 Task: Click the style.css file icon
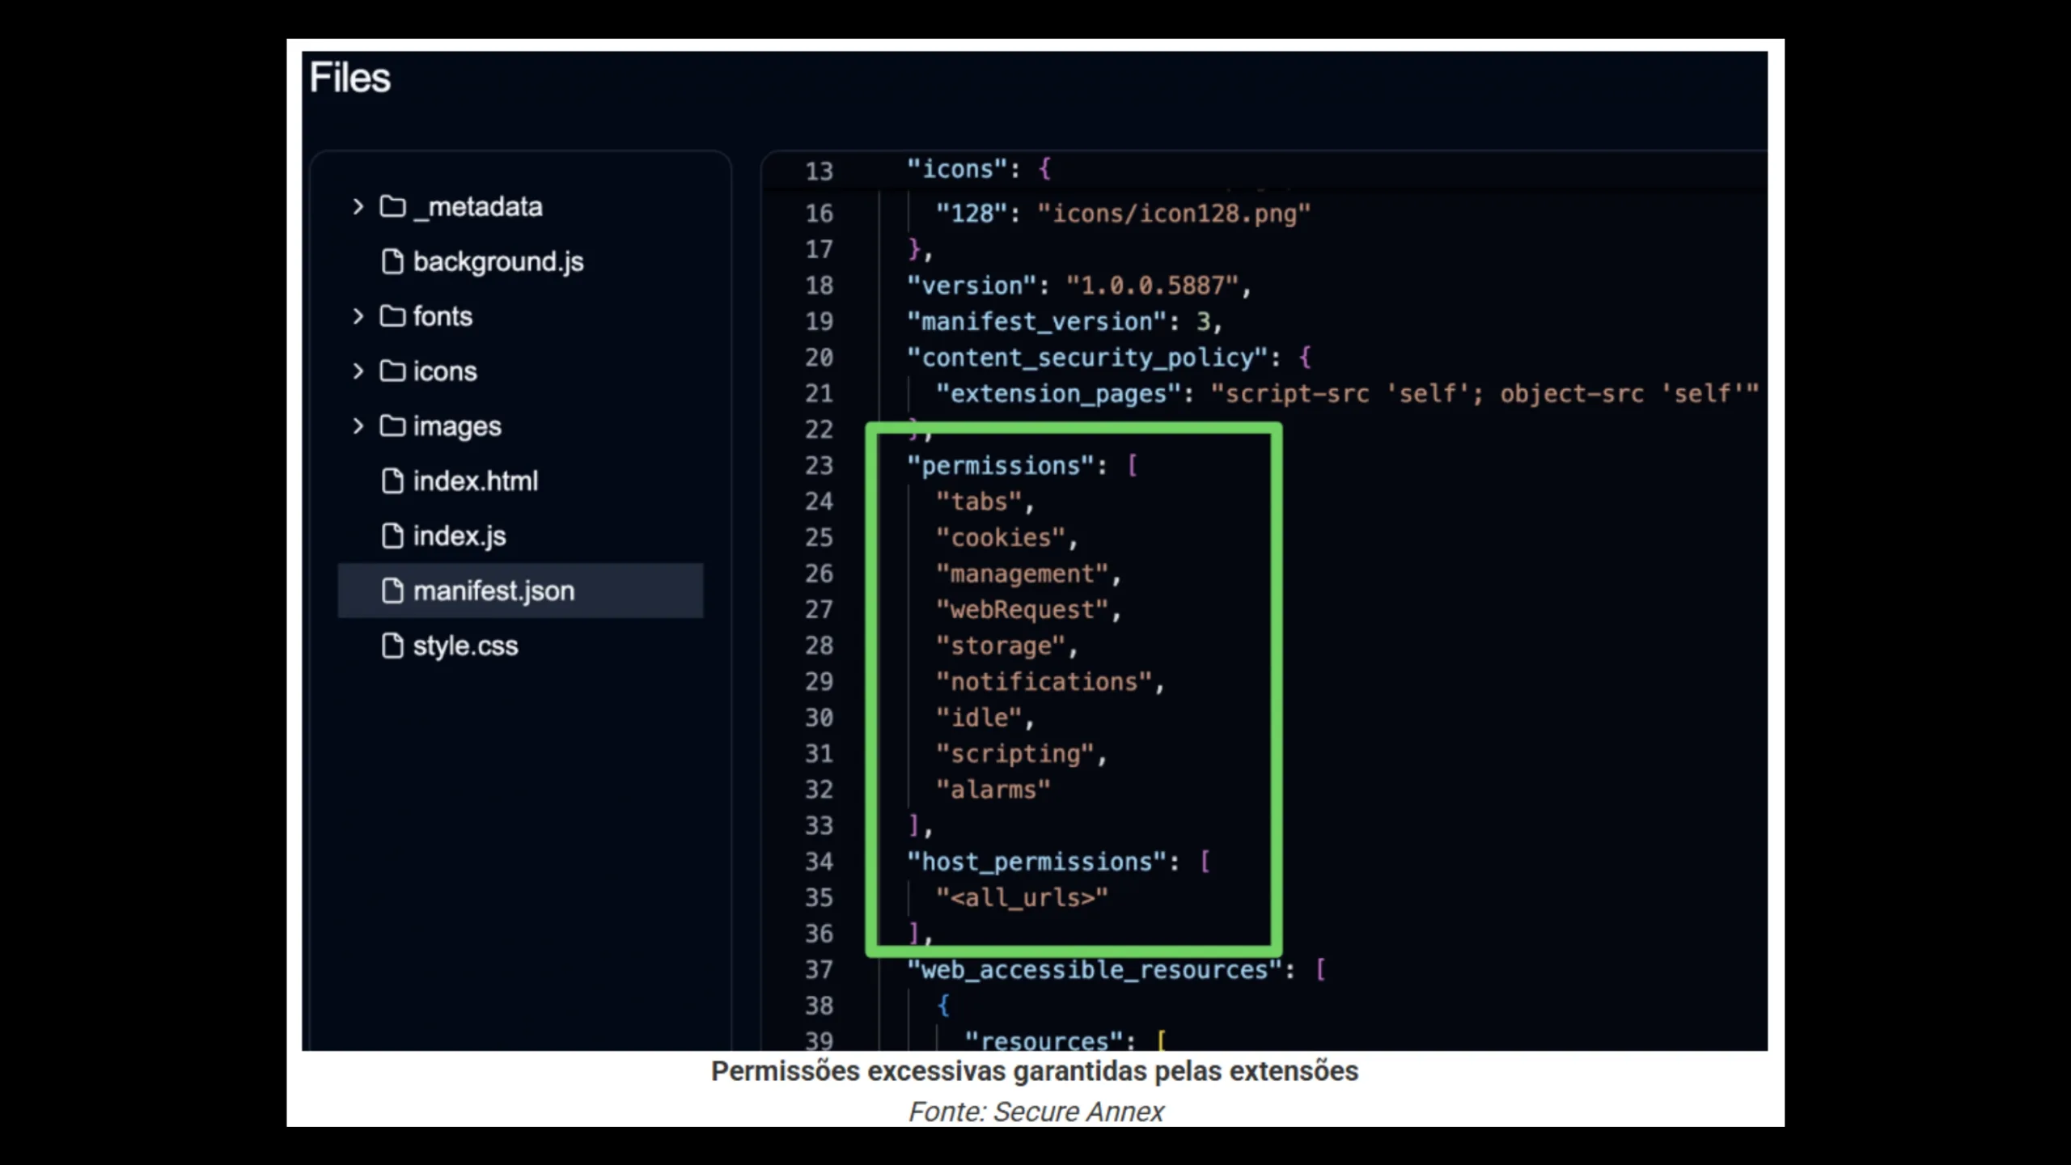(392, 646)
